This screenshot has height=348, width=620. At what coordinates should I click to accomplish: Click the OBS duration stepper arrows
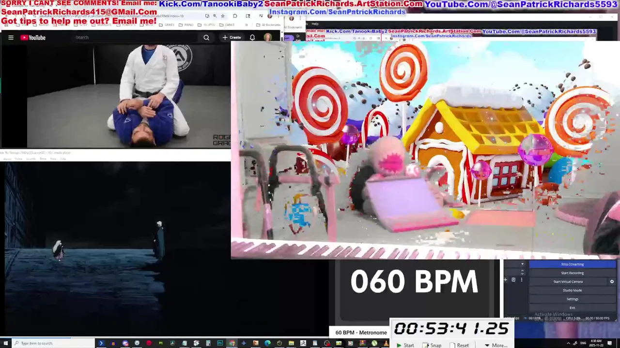coord(522,273)
